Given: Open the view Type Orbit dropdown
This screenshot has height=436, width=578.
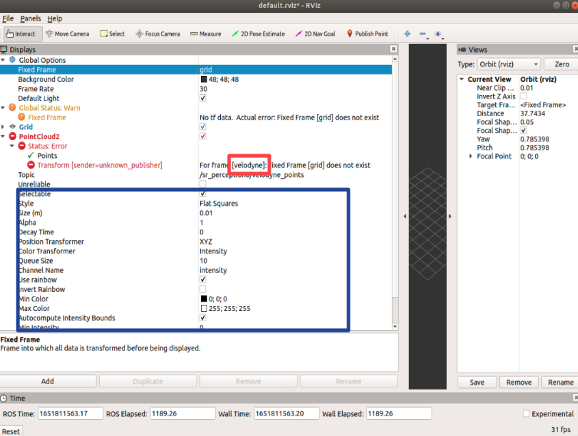Looking at the screenshot, I should [x=509, y=64].
